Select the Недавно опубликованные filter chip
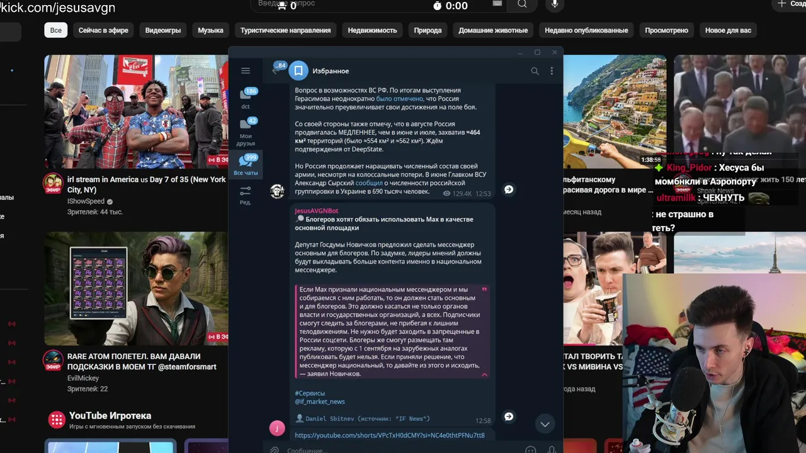 click(x=586, y=30)
